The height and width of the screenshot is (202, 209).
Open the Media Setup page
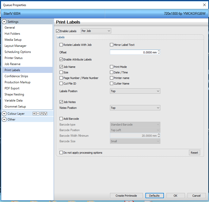28,40
